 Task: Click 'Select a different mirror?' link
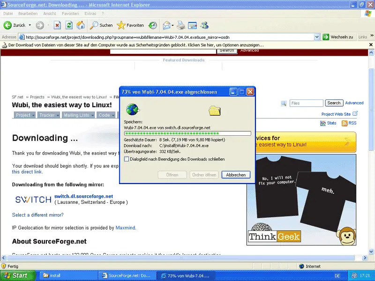tap(38, 215)
